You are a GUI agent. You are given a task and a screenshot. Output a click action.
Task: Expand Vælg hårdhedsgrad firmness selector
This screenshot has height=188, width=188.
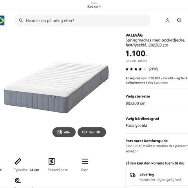157,122
